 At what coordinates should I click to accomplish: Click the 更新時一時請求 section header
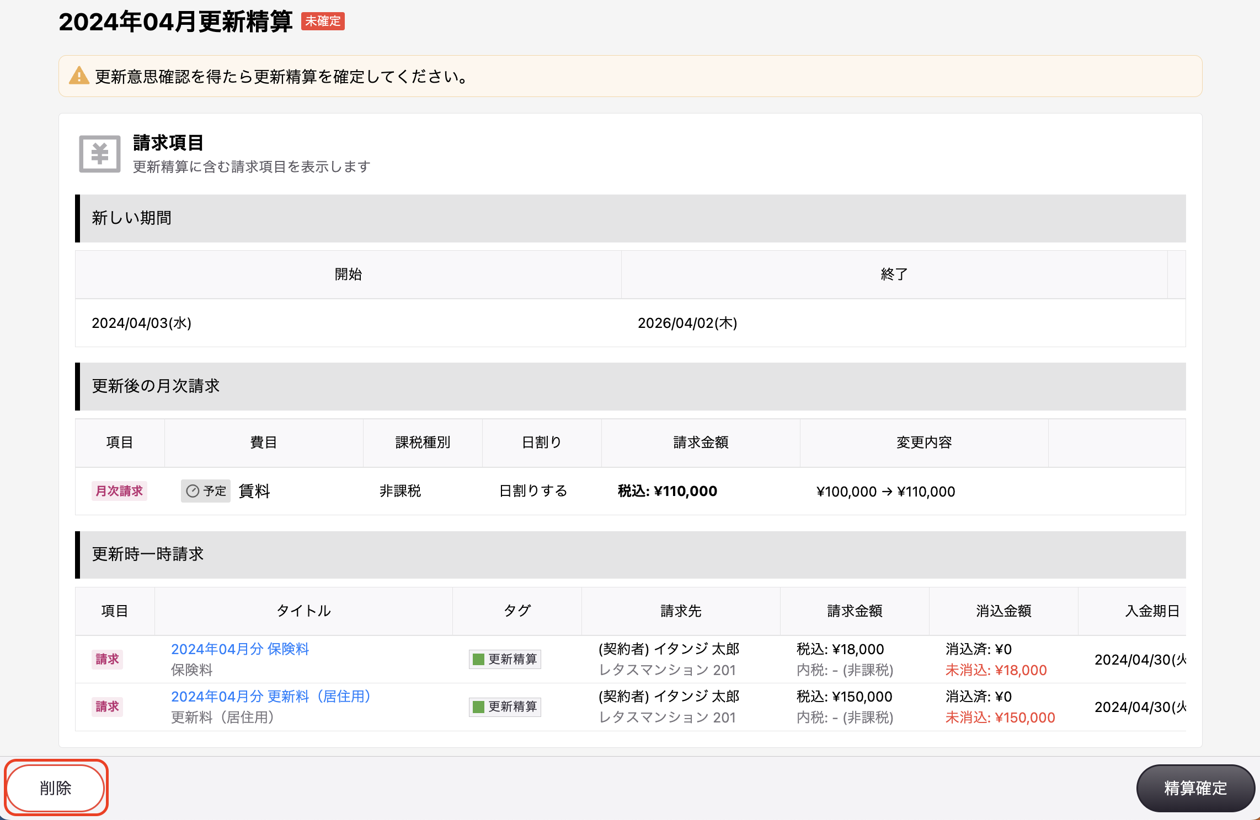(631, 554)
